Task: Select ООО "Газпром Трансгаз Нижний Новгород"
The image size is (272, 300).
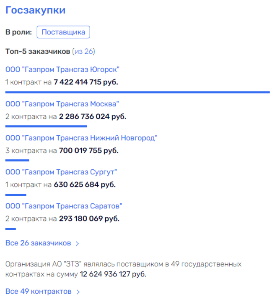Action: [81, 138]
